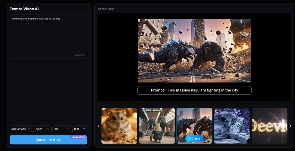295x151 pixels.
Task: Select the golden Deevid text thumbnail
Action: tap(270, 126)
